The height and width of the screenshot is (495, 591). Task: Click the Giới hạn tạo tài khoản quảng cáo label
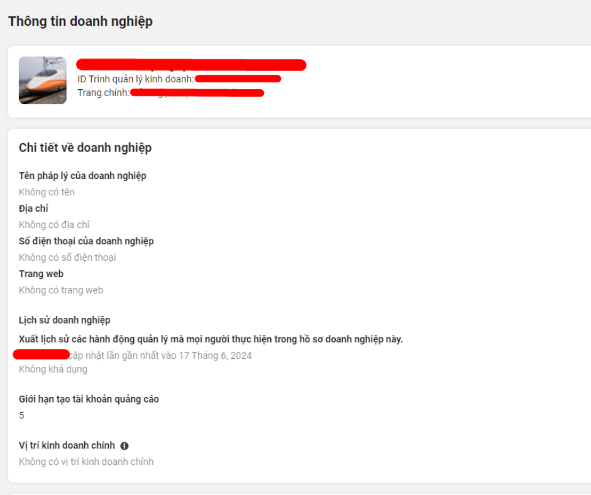89,400
